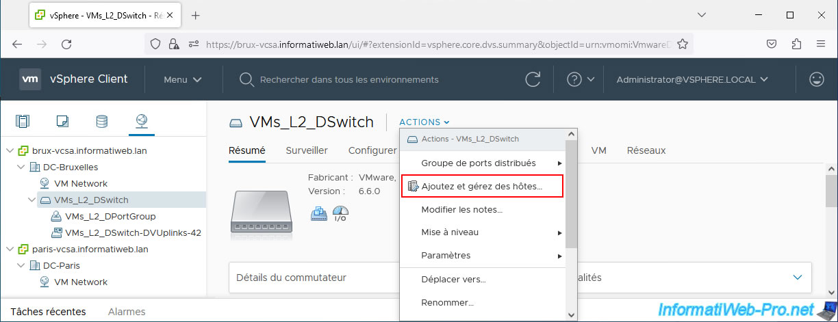Open Storage inventory view icon
The image size is (838, 322).
(102, 122)
